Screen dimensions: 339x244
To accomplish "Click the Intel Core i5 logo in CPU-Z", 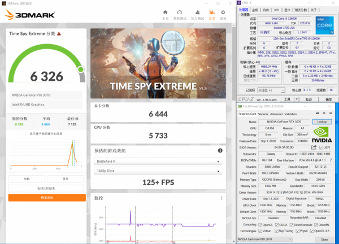I will [324, 25].
